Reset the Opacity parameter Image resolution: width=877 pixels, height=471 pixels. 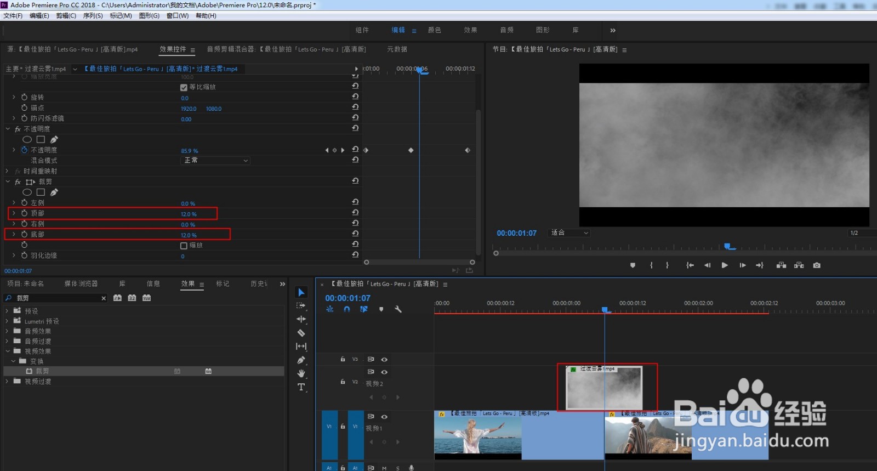tap(355, 149)
